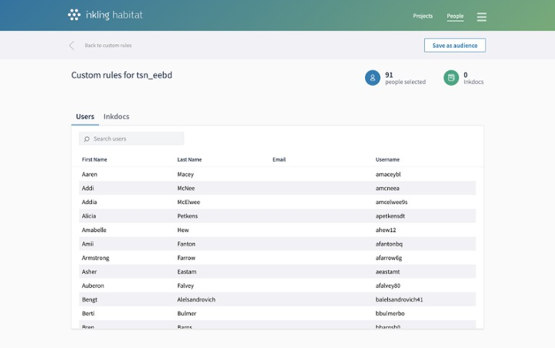Open the Projects navigation item
This screenshot has width=555, height=348.
tap(422, 16)
